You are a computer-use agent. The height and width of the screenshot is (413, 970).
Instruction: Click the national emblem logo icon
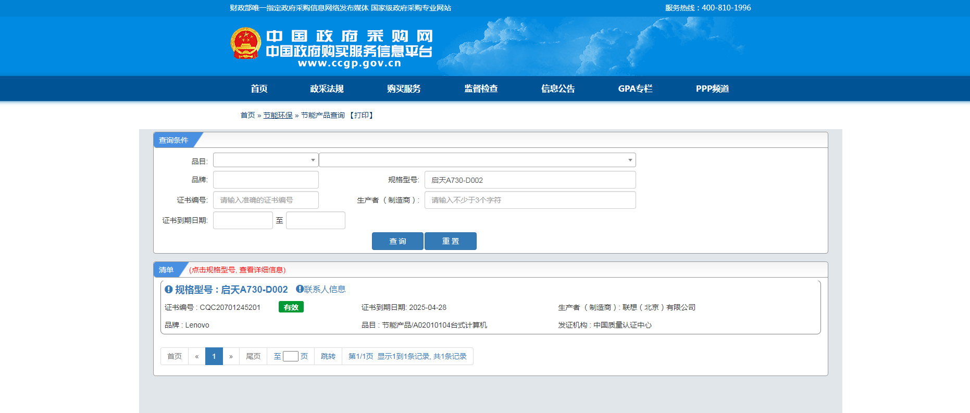(245, 44)
